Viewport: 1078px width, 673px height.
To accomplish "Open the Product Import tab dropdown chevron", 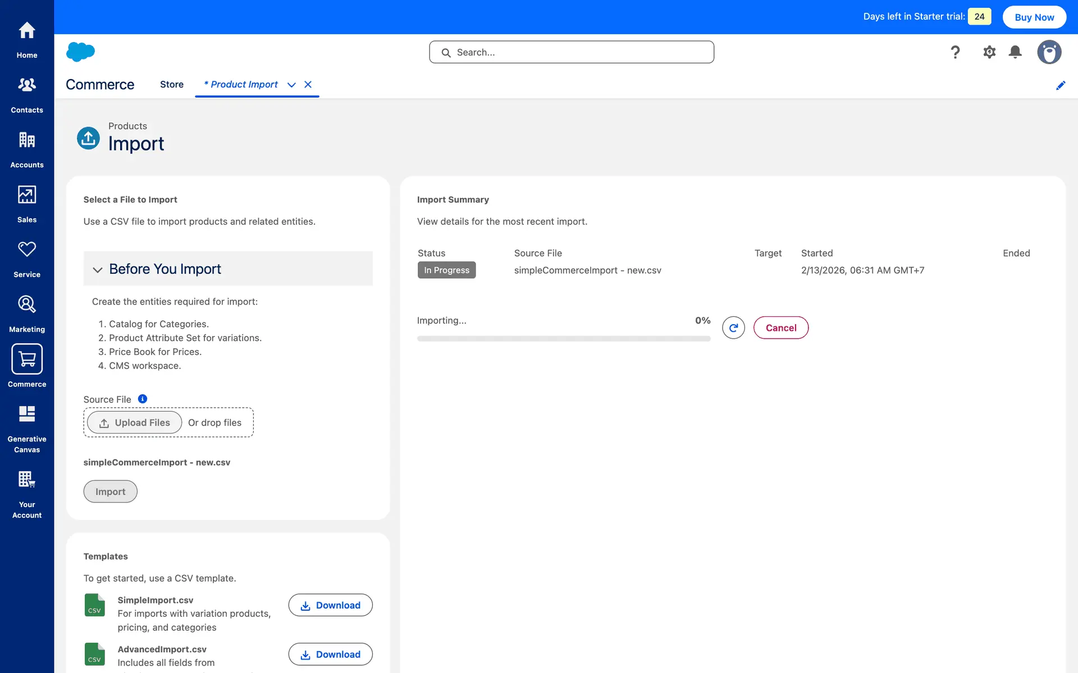I will click(291, 85).
